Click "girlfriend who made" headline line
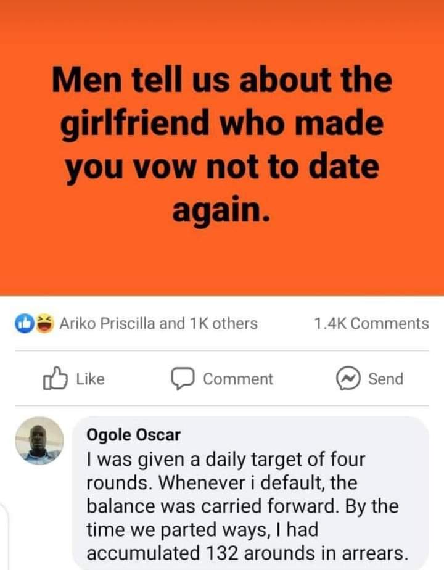 (x=221, y=124)
